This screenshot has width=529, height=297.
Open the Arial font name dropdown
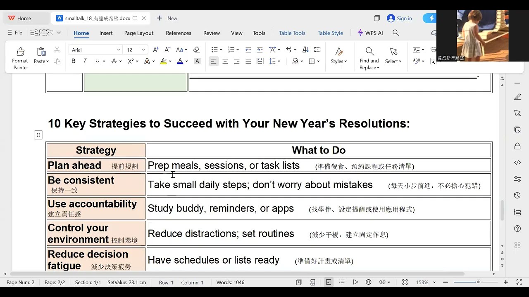pyautogui.click(x=119, y=50)
